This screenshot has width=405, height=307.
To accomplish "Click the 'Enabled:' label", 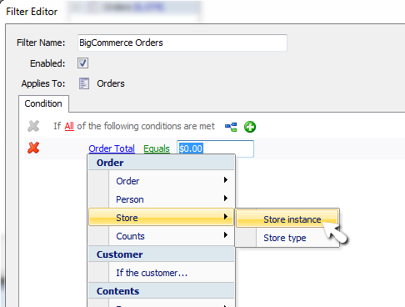I will click(47, 63).
